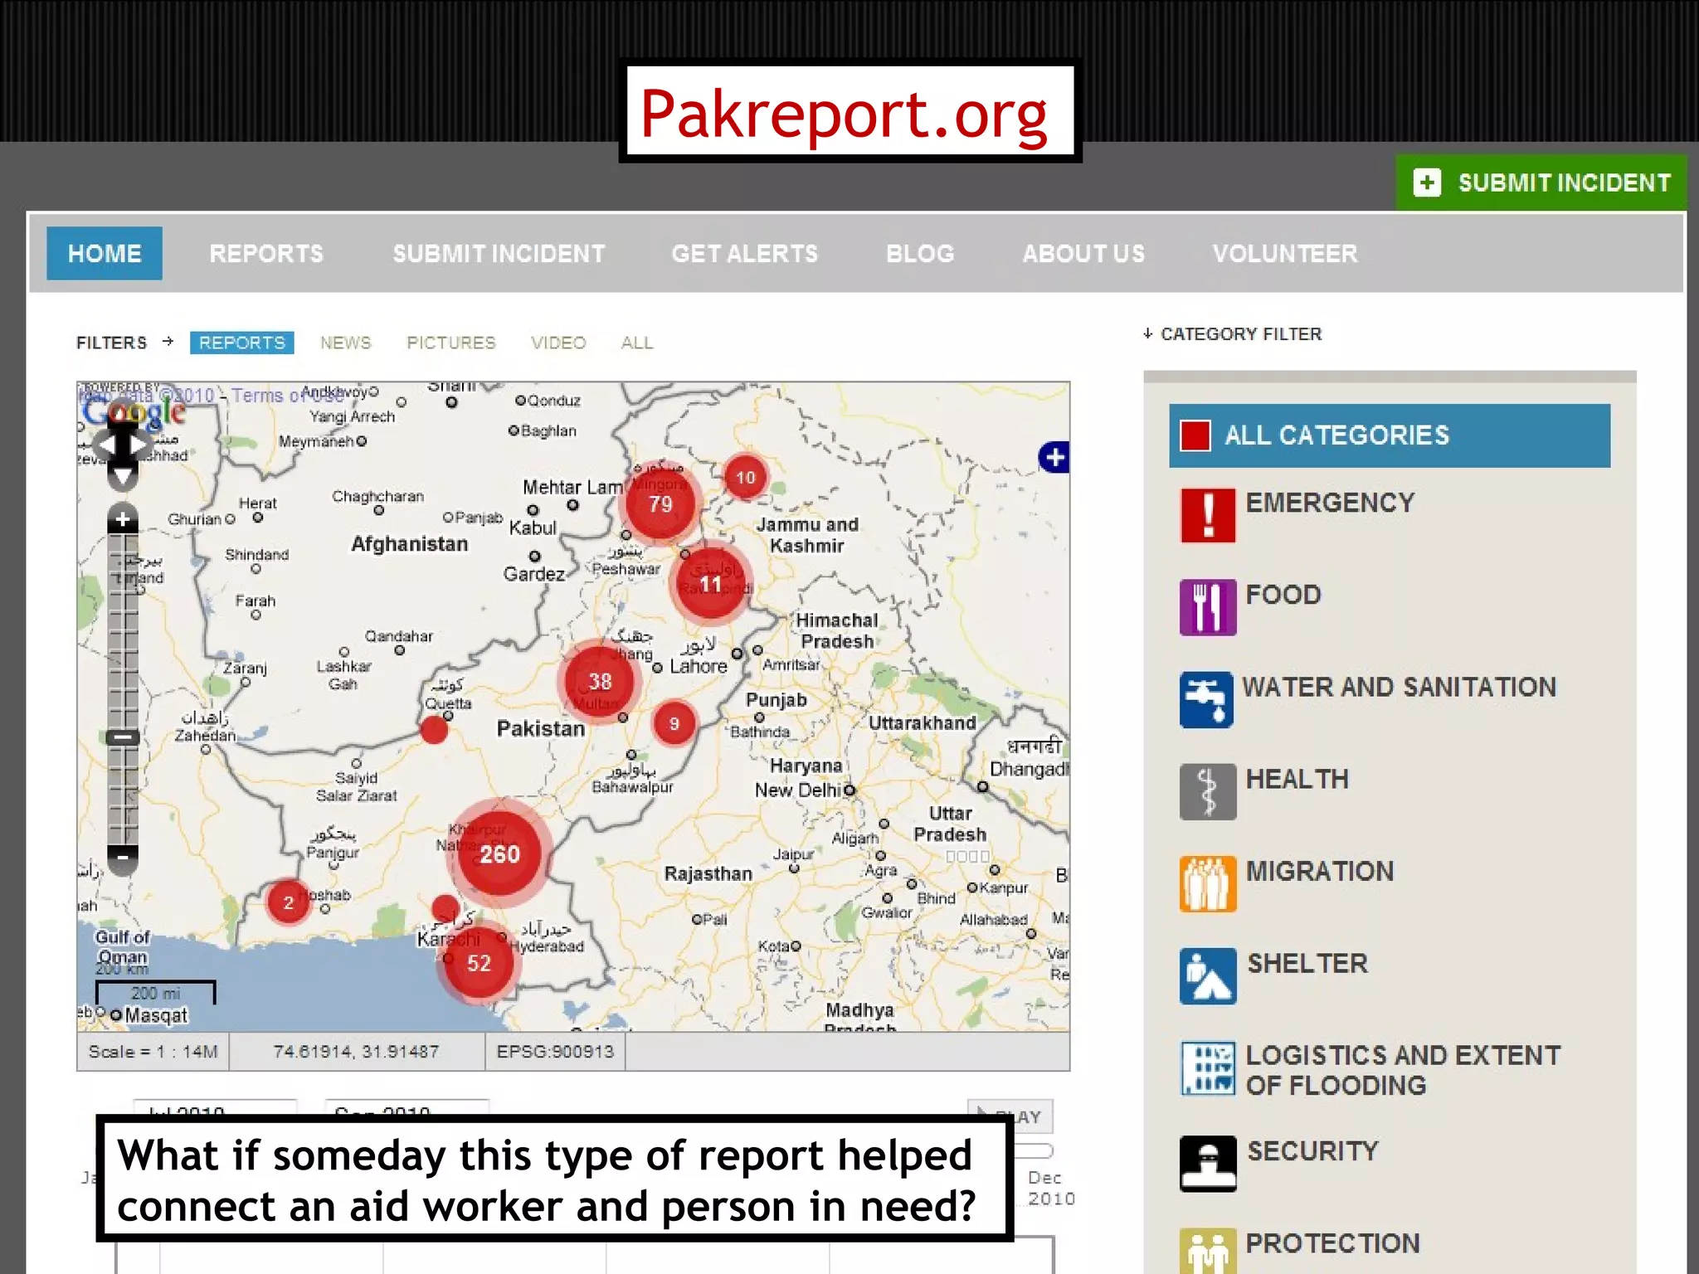The width and height of the screenshot is (1699, 1274).
Task: Select the Water and Sanitation icon
Action: (x=1207, y=699)
